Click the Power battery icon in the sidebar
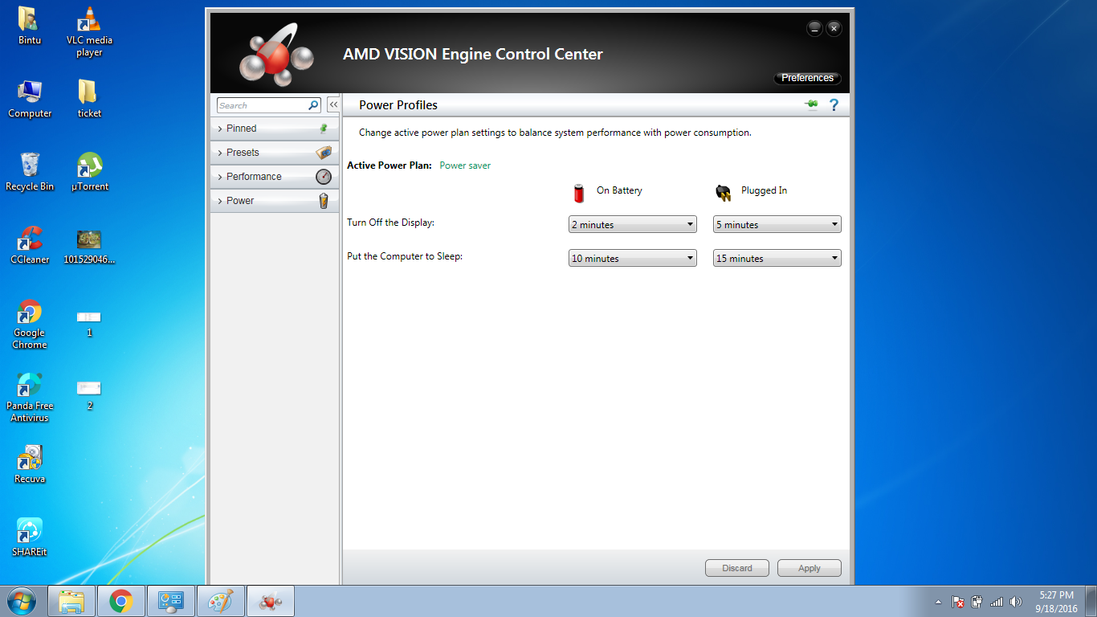 tap(324, 201)
